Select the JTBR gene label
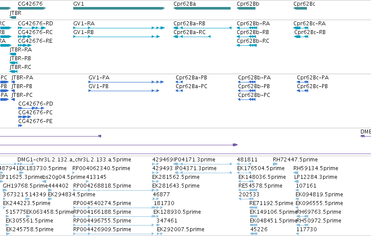371x236 pixels. 16,13
